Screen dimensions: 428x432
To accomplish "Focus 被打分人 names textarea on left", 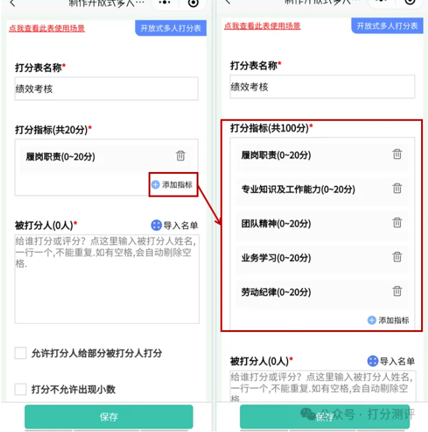I will point(107,279).
